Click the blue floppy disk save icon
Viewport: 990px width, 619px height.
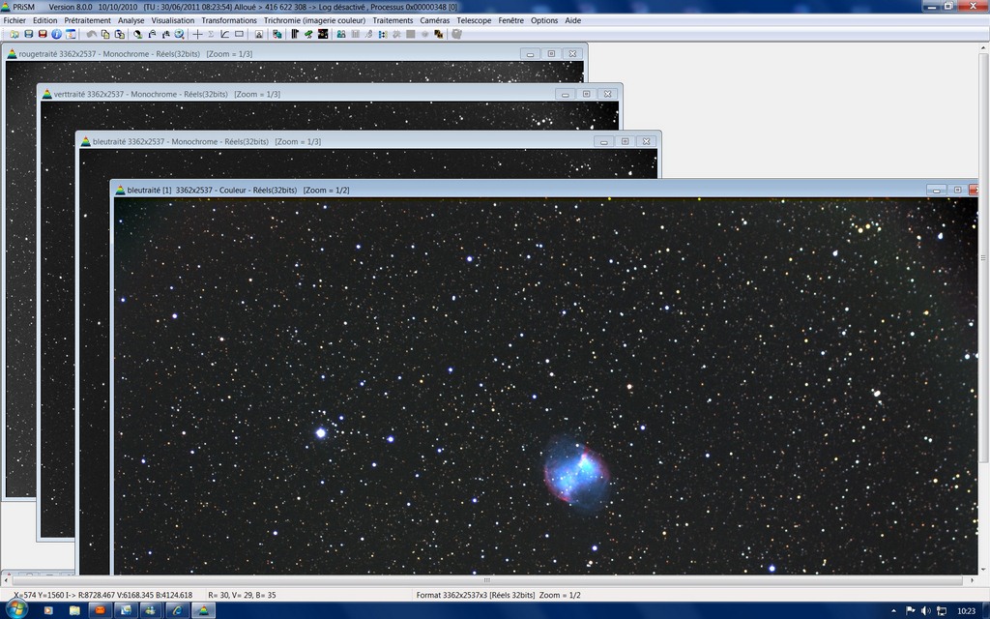click(28, 34)
